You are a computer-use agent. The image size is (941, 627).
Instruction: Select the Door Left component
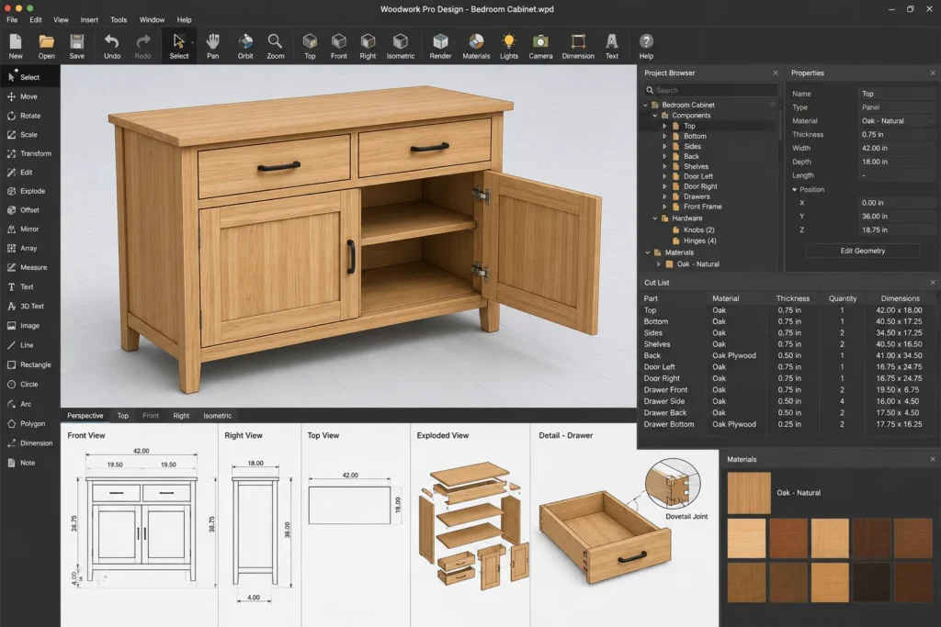pos(698,176)
